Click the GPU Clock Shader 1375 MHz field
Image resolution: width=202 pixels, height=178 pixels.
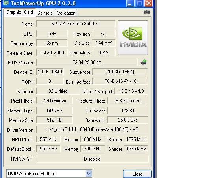136,139
